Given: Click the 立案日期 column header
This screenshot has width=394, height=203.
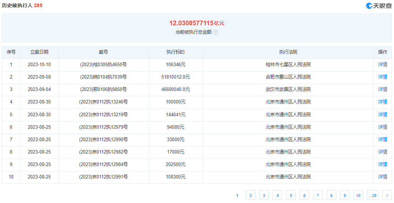Looking at the screenshot, I should coord(39,52).
